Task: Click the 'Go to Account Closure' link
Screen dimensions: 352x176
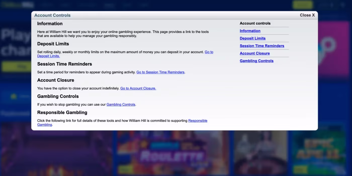Action: pyautogui.click(x=138, y=88)
